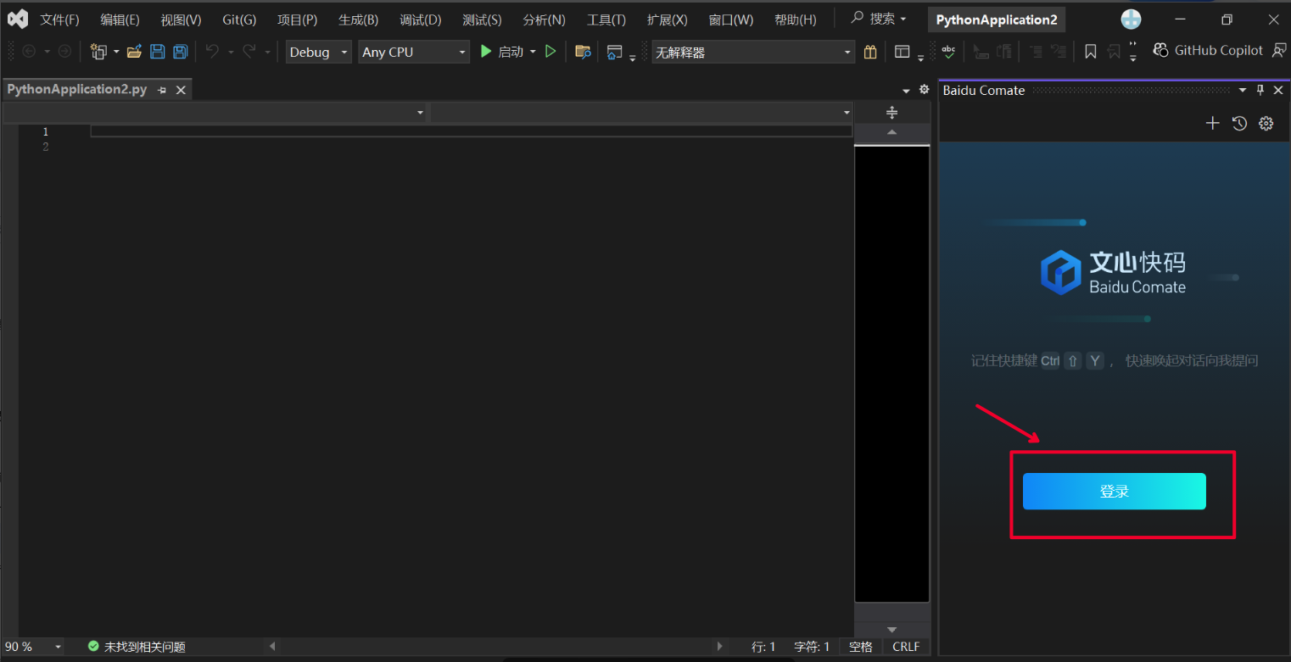Open the 文件(F) menu
The height and width of the screenshot is (662, 1291).
point(59,19)
